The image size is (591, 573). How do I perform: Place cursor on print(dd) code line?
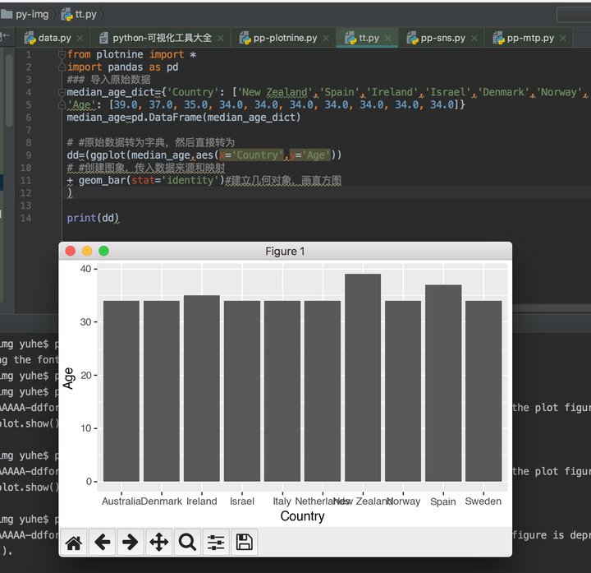click(x=93, y=218)
